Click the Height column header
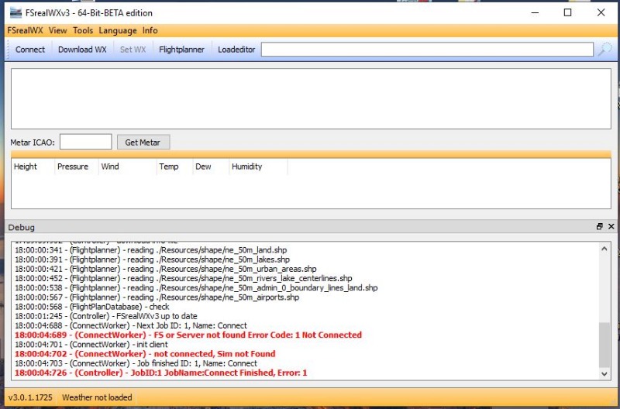This screenshot has height=409, width=620. point(33,167)
